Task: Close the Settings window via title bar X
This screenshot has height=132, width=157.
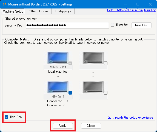Action: [x=150, y=4]
